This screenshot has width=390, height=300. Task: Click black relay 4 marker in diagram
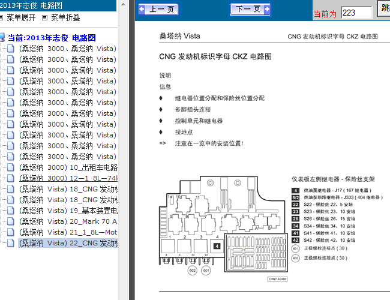217,246
